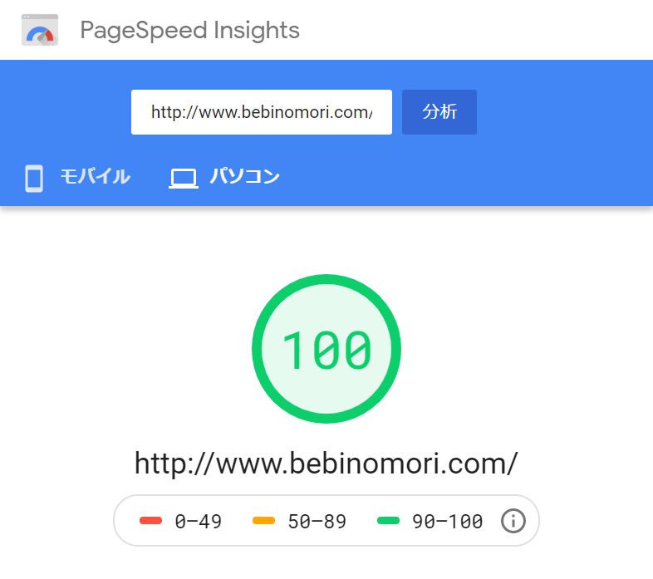Click the green 90–100 color swatch
Screen dimensions: 653x579
pos(388,520)
